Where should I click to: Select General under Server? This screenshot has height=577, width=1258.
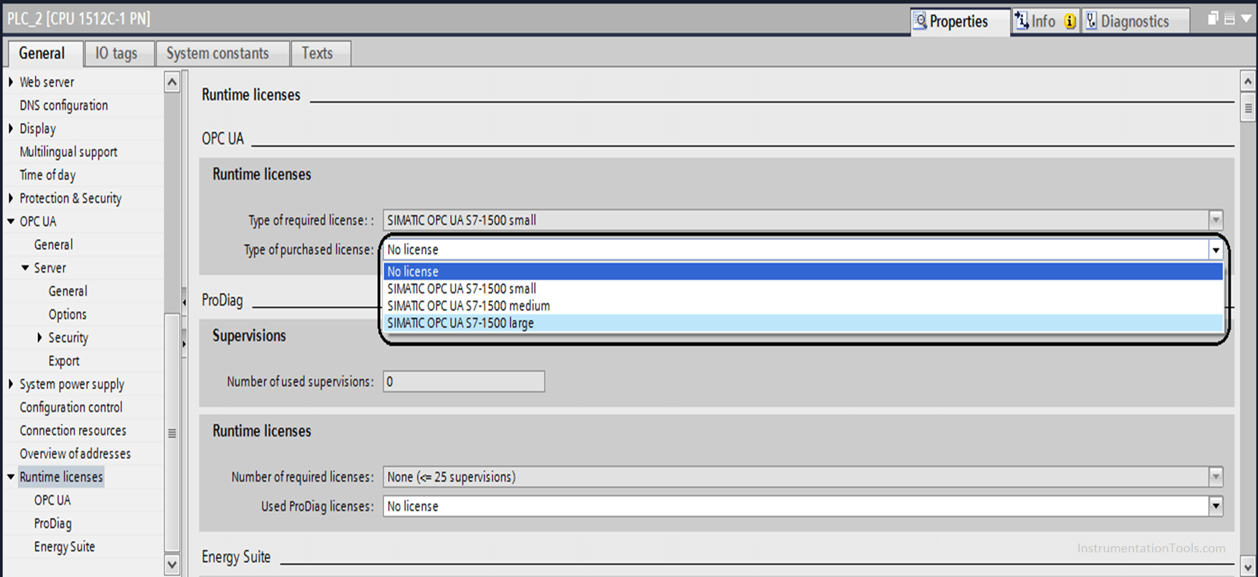(x=68, y=291)
